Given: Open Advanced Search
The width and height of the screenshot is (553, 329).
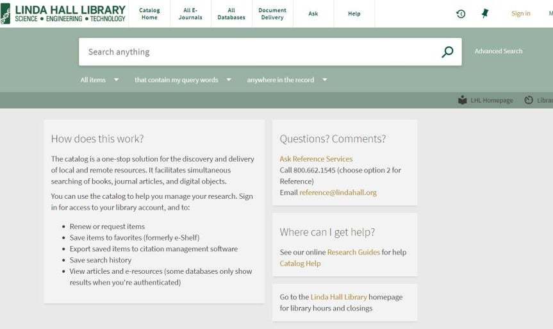Looking at the screenshot, I should click(x=499, y=51).
